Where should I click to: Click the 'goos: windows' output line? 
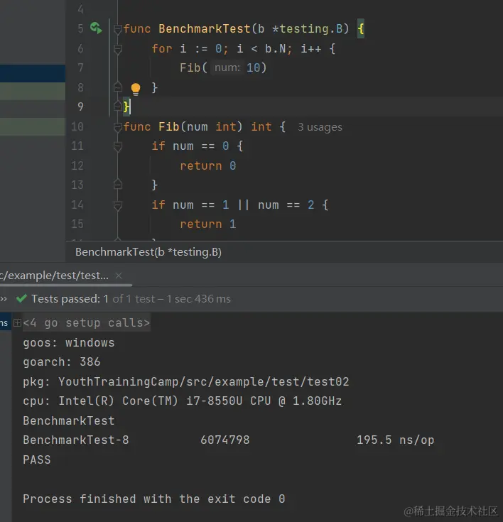pos(69,342)
